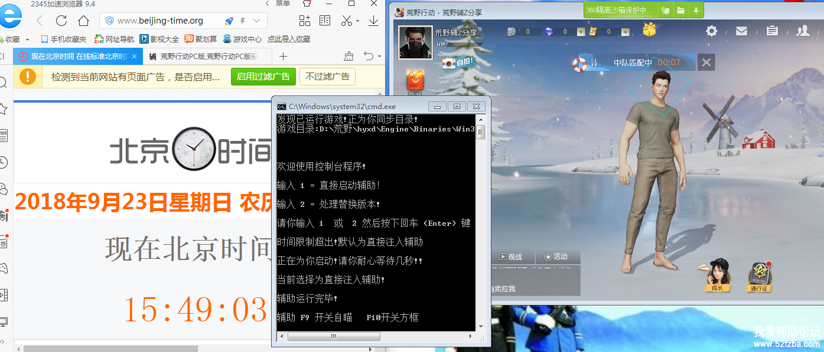Open the game shop bag icon

pyautogui.click(x=415, y=80)
